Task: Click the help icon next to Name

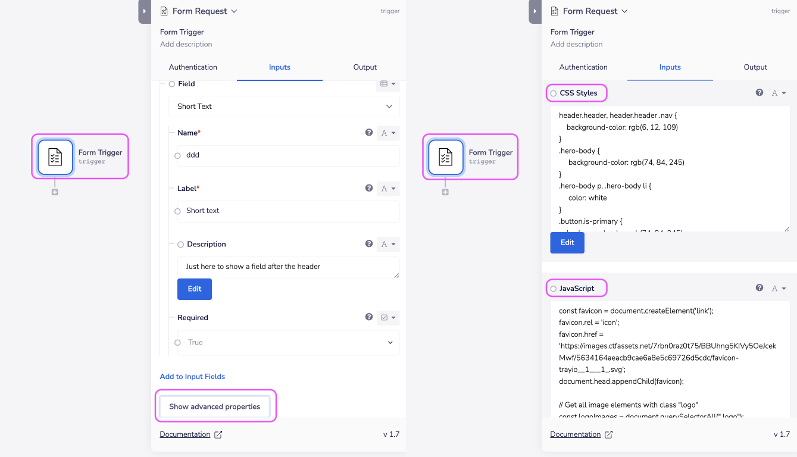Action: (369, 133)
